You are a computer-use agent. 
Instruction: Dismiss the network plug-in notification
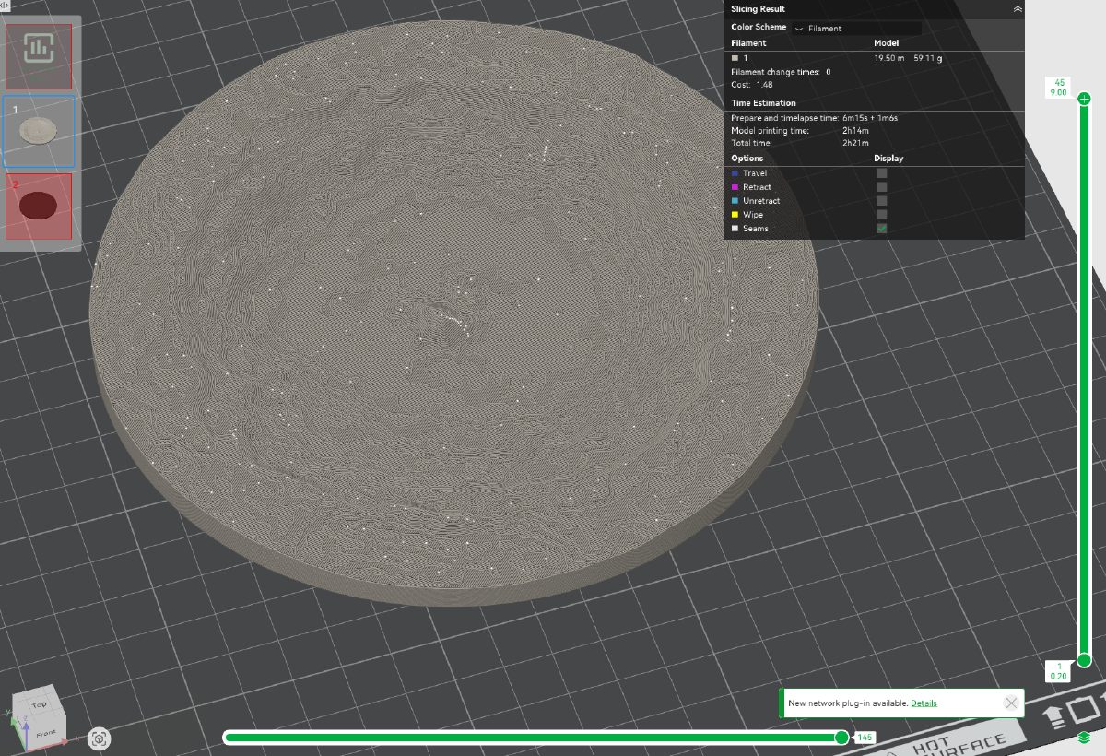1011,703
